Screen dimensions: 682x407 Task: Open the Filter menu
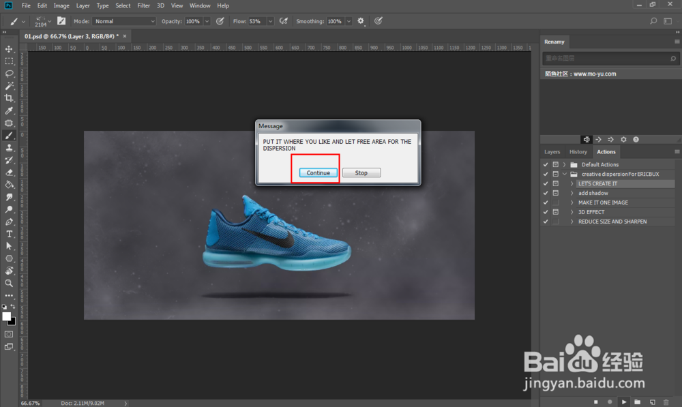pyautogui.click(x=143, y=5)
